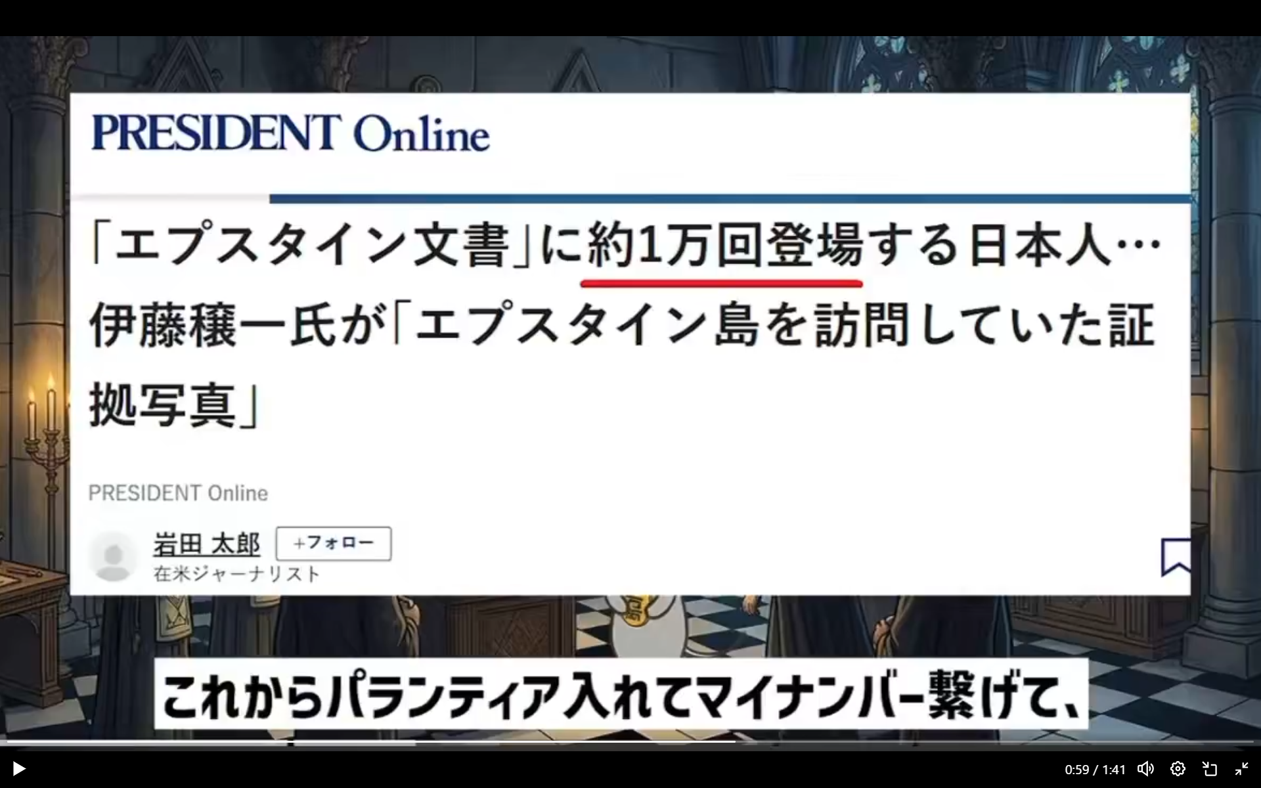The image size is (1261, 788).
Task: Click the red underline beneath 約1万回登場
Action: 721,284
